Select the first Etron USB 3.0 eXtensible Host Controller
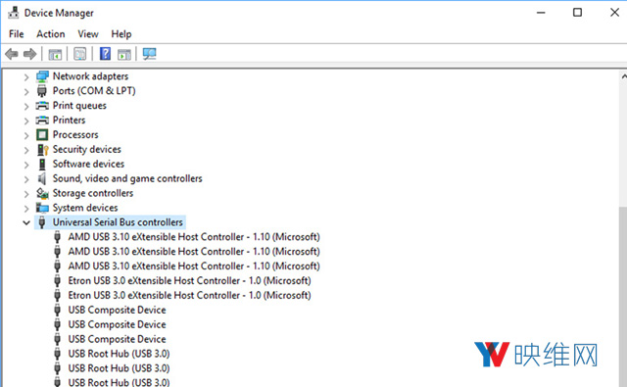This screenshot has height=387, width=627. (189, 280)
